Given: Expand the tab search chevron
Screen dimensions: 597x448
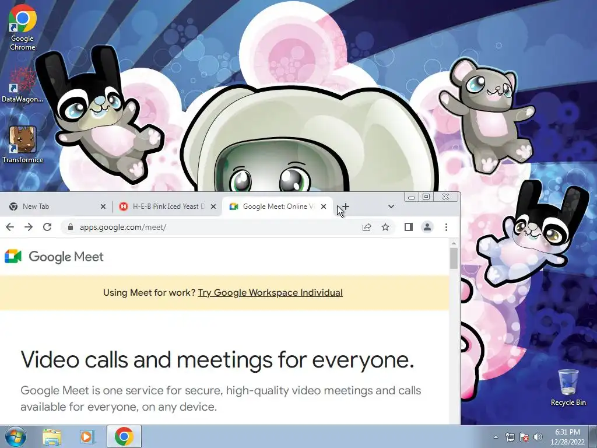Looking at the screenshot, I should (391, 206).
